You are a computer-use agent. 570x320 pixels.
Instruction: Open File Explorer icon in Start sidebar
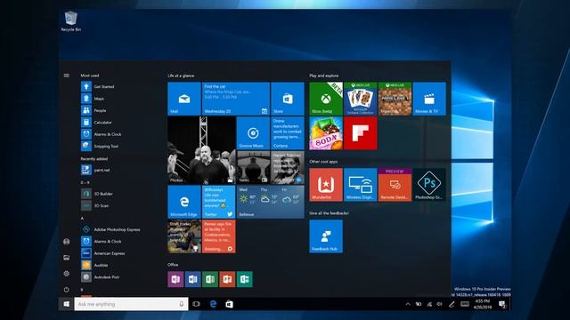[67, 258]
